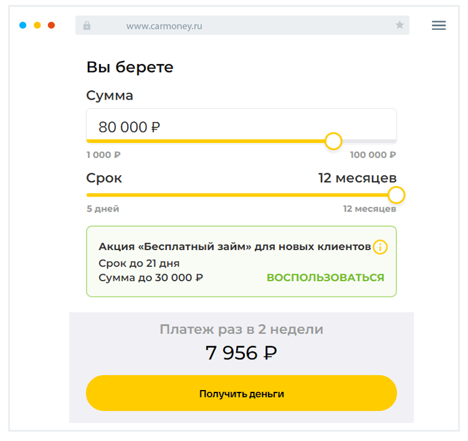Click the 5 дней minimum term label
Screen dimensions: 468x441
103,209
